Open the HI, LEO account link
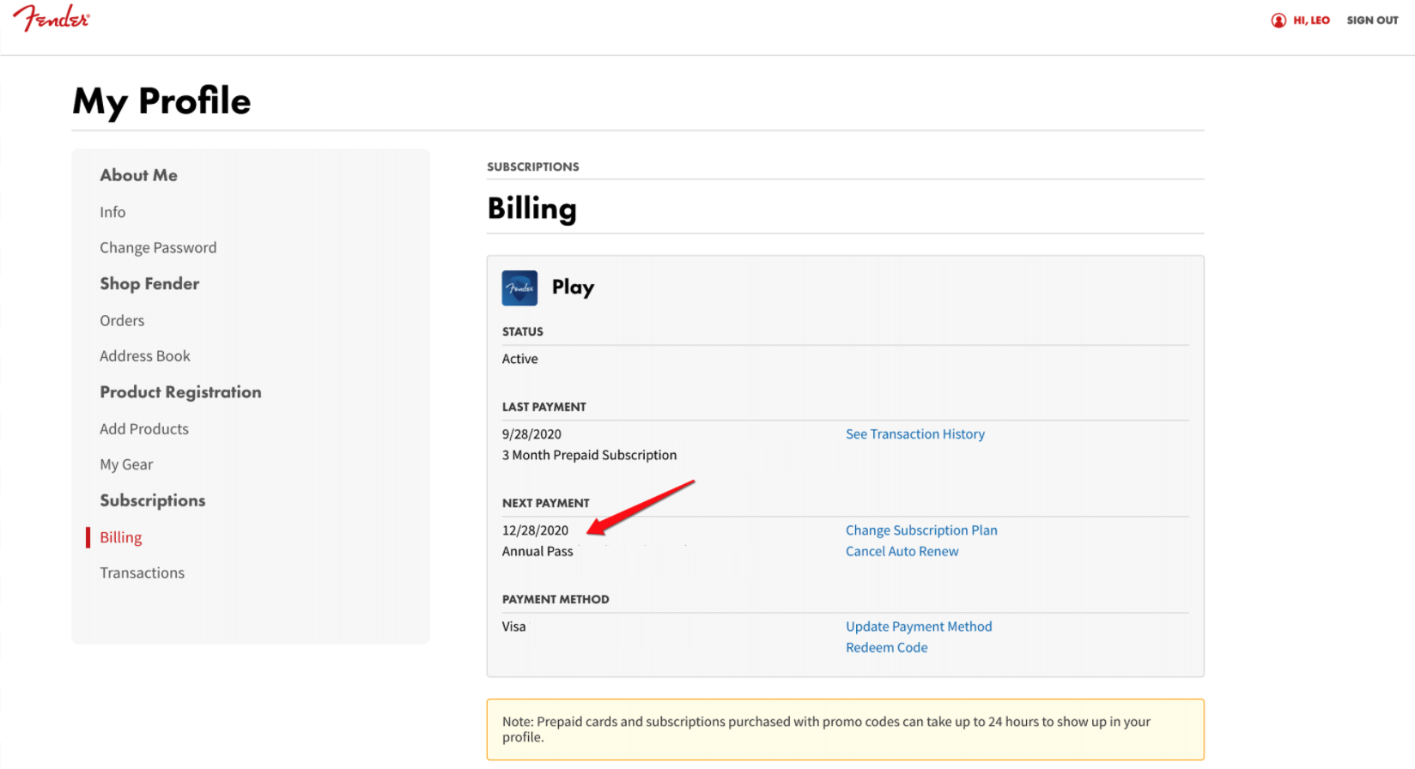Image resolution: width=1415 pixels, height=769 pixels. pyautogui.click(x=1311, y=21)
